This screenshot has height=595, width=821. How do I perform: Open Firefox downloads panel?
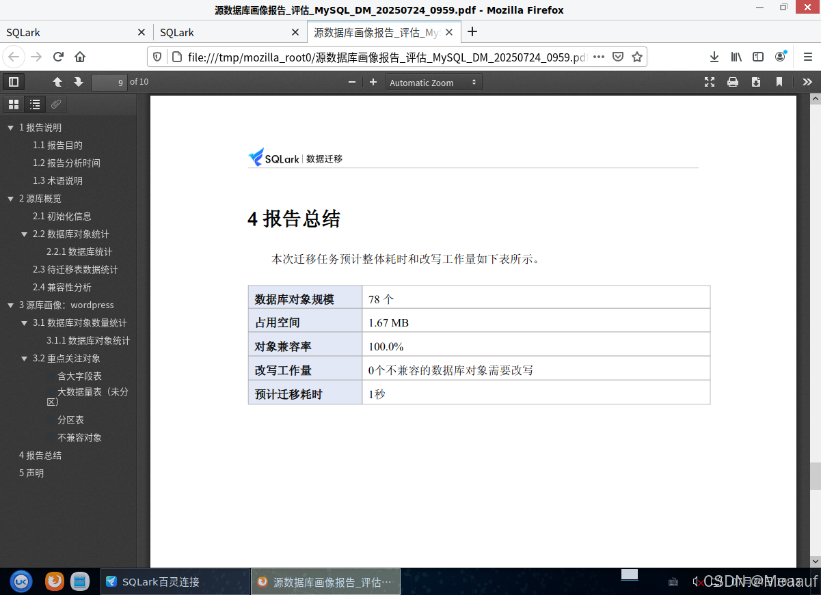pos(714,57)
